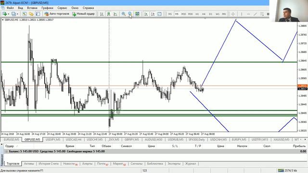Switch to the USDCHF,M5 chart tab
The height and width of the screenshot is (173, 308).
[x=95, y=139]
